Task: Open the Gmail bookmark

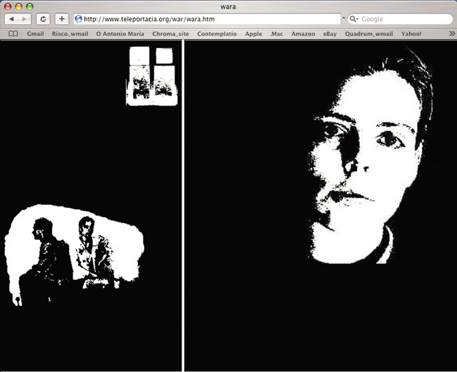Action: click(35, 33)
